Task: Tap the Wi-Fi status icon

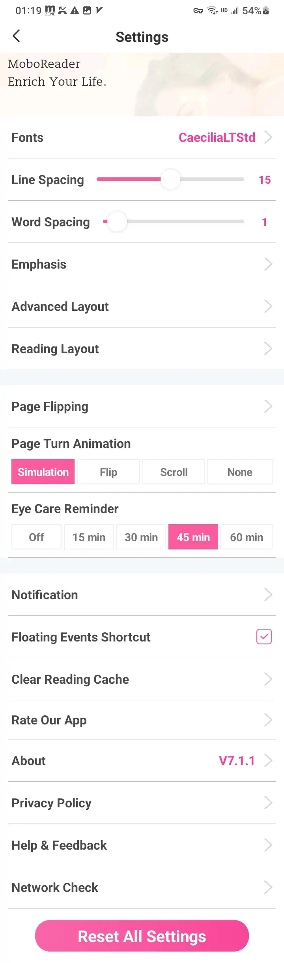Action: tap(212, 11)
